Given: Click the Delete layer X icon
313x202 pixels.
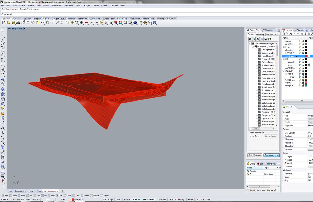Looking at the screenshot, I should [291, 34].
